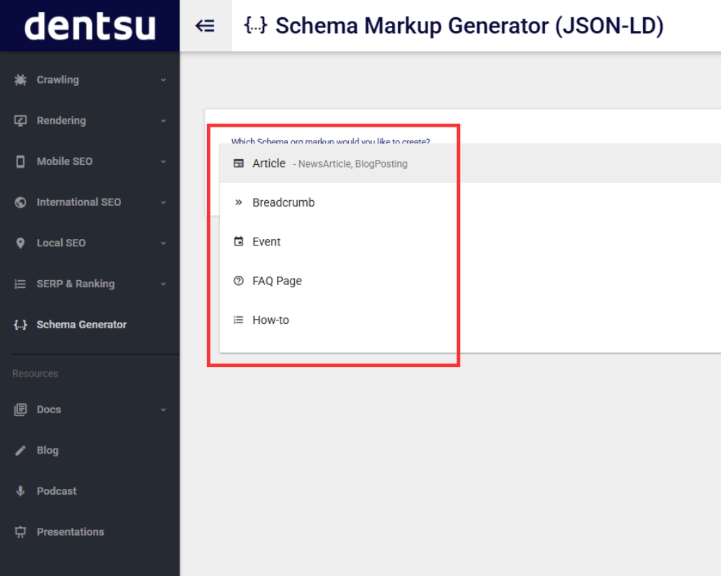Click 'NewsArticle, BlogPosting' subtitle text

(353, 164)
